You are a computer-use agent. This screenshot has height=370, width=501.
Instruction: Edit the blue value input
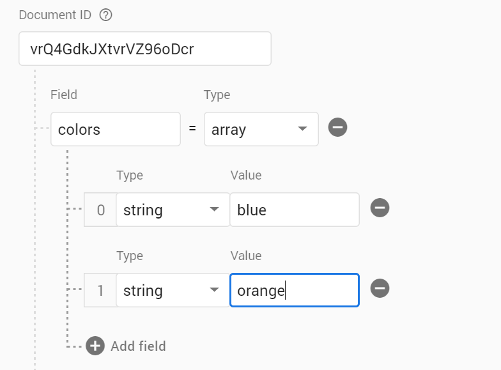295,210
